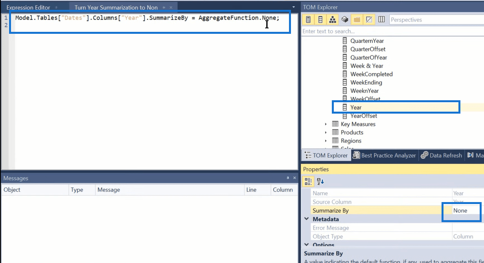This screenshot has height=263, width=484.
Task: Close the Turn Year Summarization script tab
Action: 171,7
